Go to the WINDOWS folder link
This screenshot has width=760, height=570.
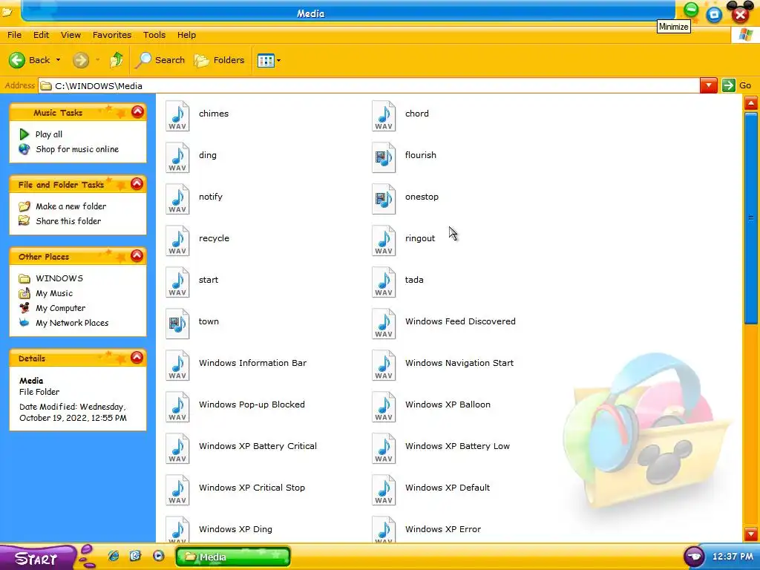point(59,278)
